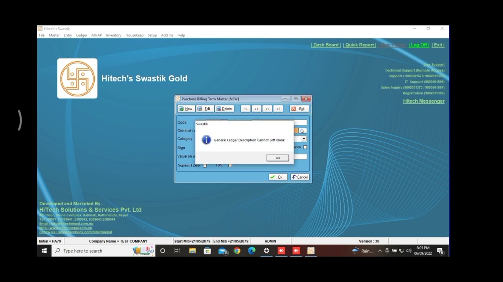Jump to first record button
The image size is (503, 282).
click(246, 109)
